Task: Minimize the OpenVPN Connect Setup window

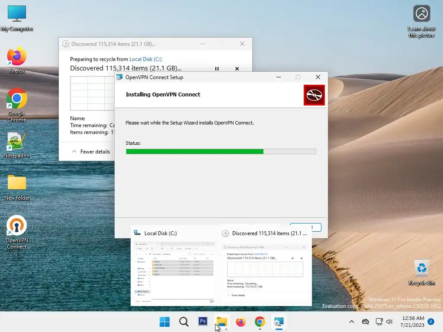Action: coord(279,77)
